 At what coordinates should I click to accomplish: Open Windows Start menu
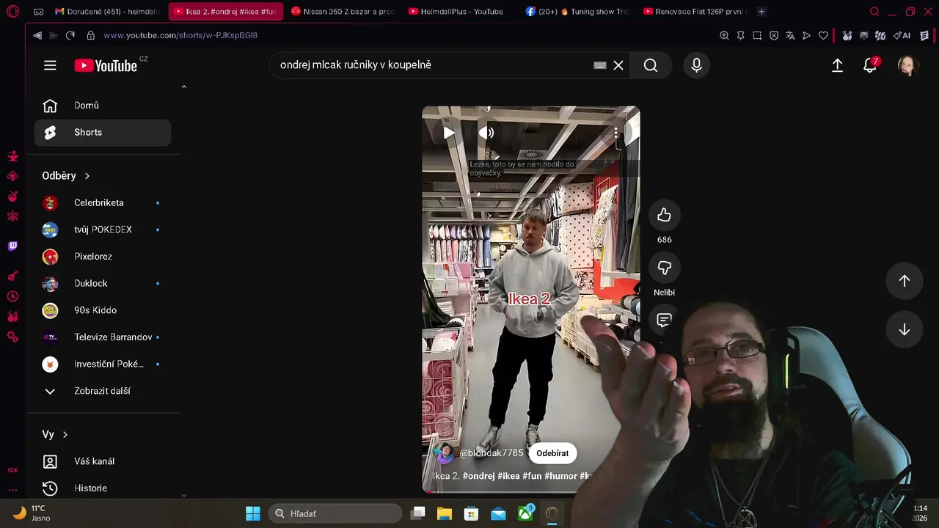point(253,513)
